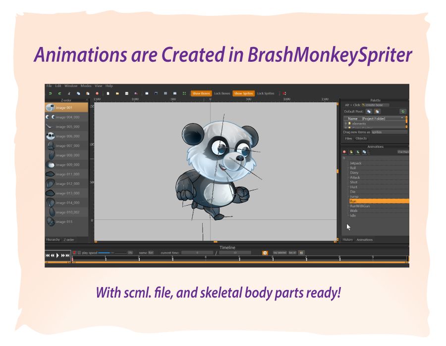Select image-001 in Z-order list
446x346 pixels.
click(x=66, y=107)
